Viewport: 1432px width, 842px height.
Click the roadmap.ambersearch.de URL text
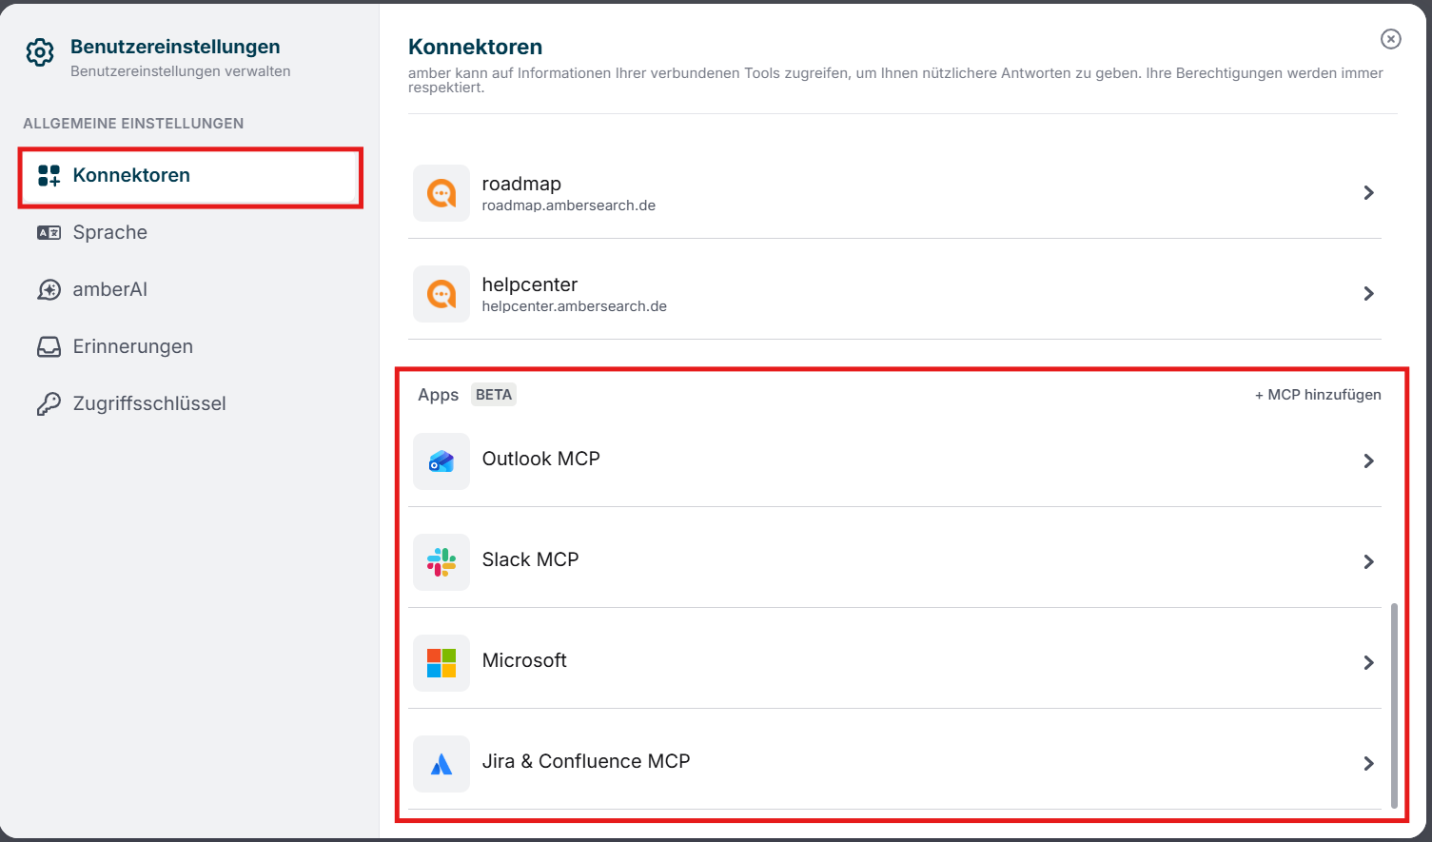tap(569, 206)
